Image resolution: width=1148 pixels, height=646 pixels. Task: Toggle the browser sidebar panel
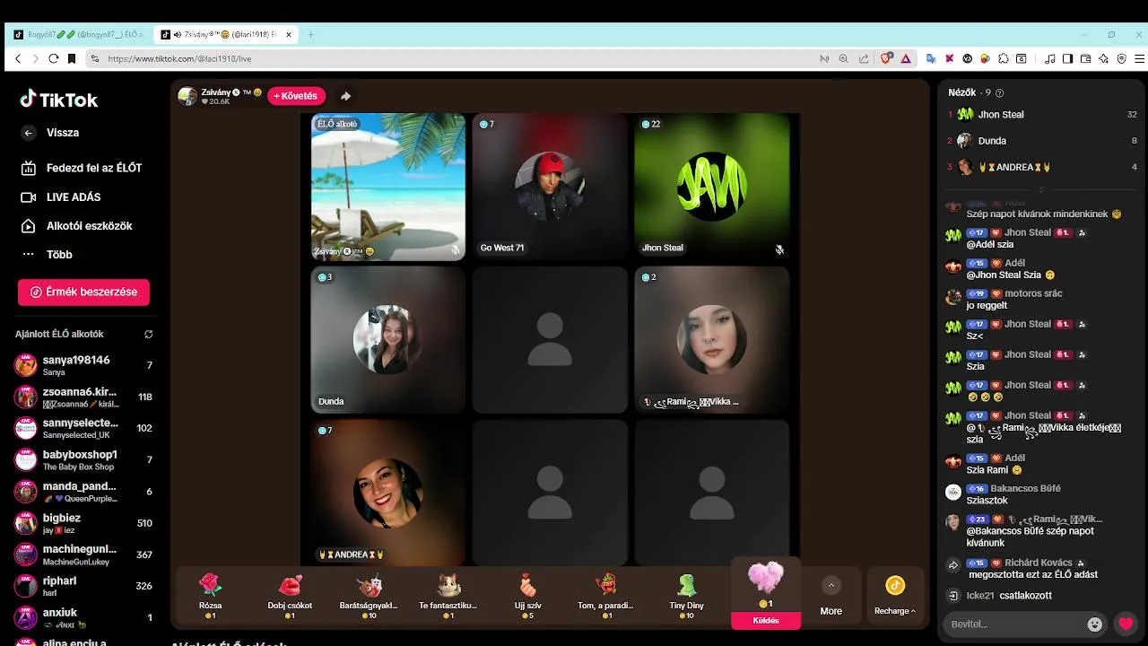(x=1067, y=58)
